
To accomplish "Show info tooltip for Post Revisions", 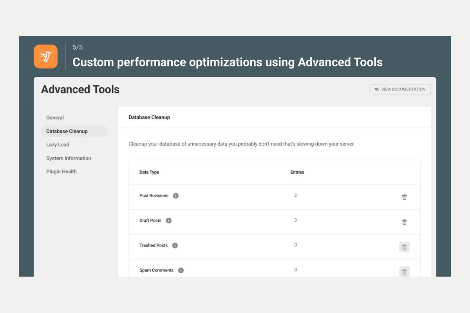I will click(x=176, y=196).
